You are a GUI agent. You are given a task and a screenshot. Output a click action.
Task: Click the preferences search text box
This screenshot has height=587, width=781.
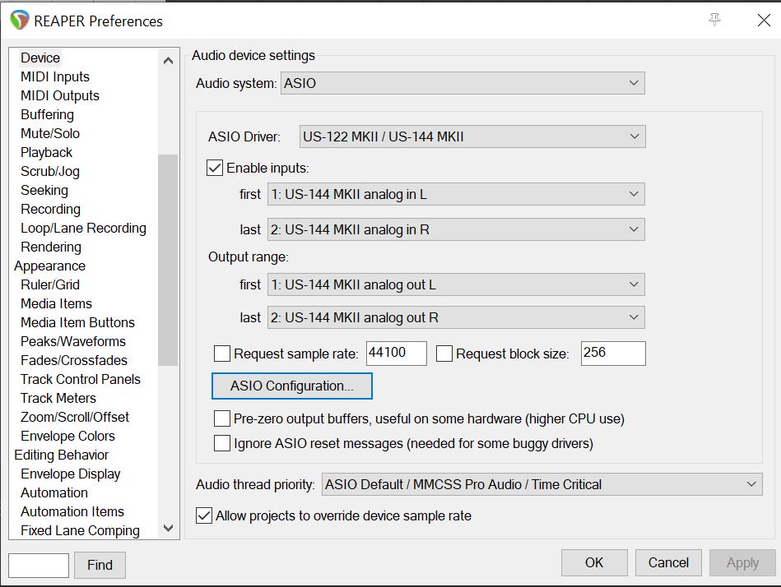pyautogui.click(x=39, y=565)
